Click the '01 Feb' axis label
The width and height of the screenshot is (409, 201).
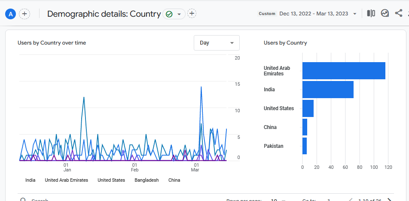(x=134, y=168)
